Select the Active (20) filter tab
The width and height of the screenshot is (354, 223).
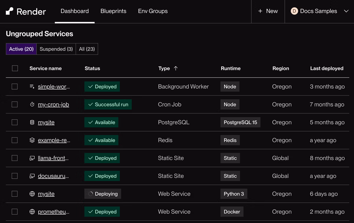[21, 49]
